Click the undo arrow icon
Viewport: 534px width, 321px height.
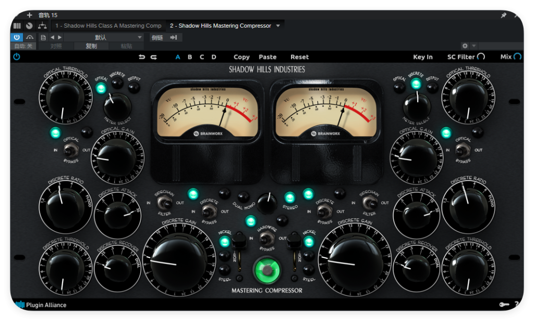142,57
